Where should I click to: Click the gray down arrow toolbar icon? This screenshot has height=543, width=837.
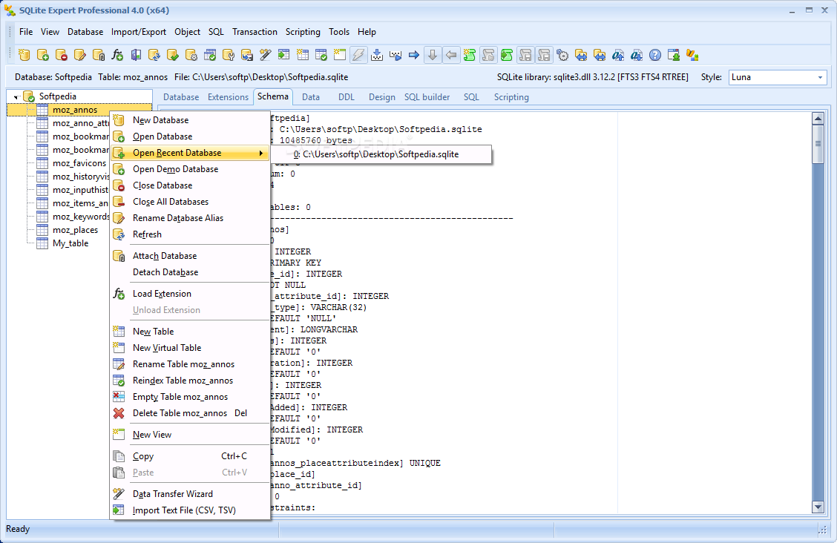(433, 55)
